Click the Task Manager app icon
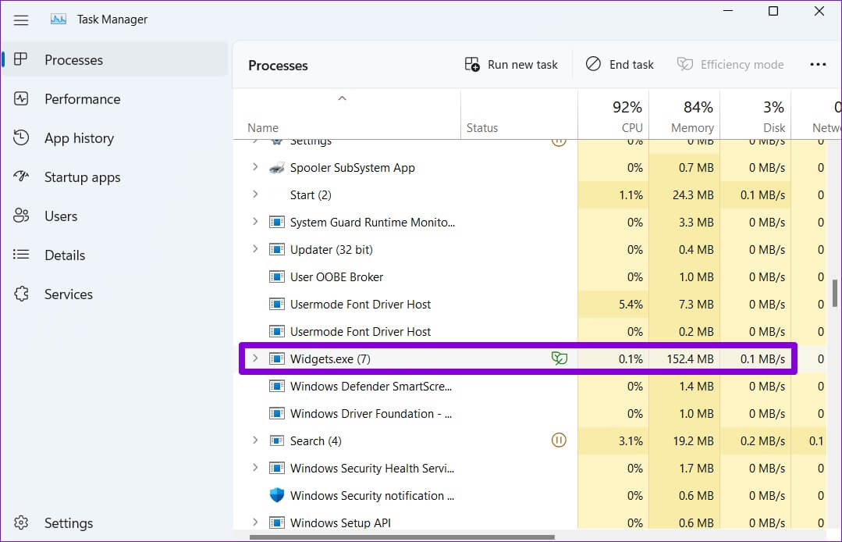 [59, 20]
